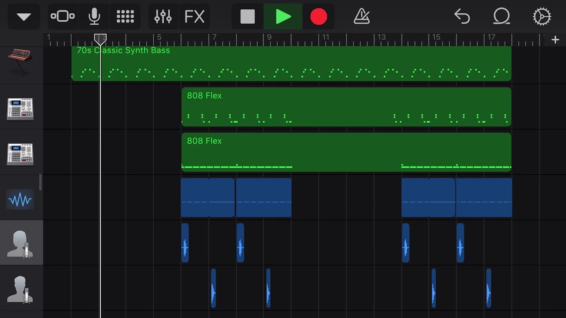Open the FX panel
Screen dimensions: 566x318
[195, 17]
